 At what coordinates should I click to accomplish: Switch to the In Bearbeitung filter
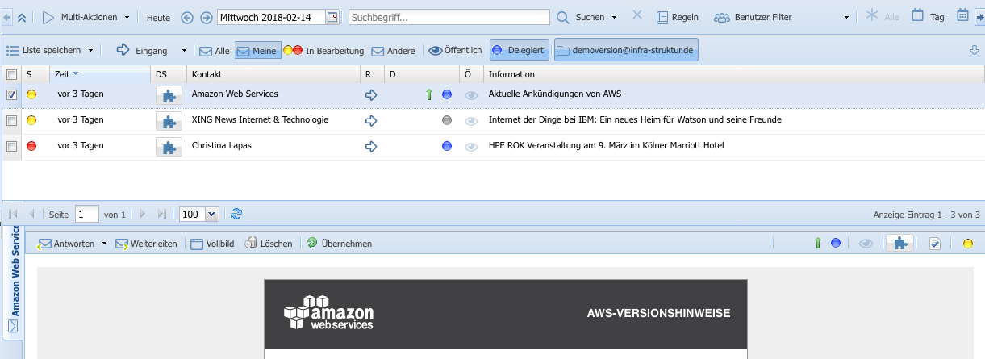click(x=323, y=51)
